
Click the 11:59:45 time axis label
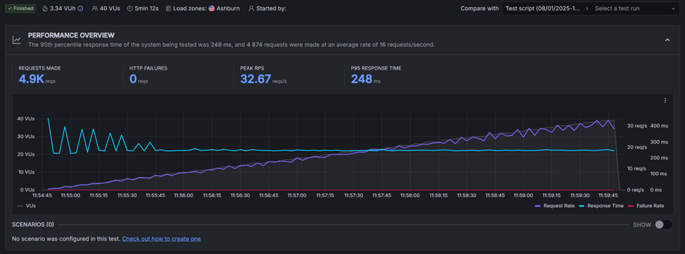pos(608,196)
